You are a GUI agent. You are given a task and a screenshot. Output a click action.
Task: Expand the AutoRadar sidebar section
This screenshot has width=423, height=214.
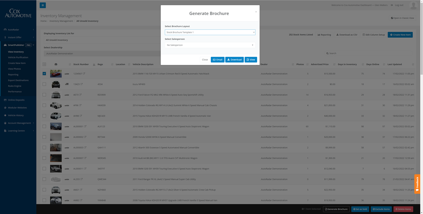pyautogui.click(x=18, y=30)
